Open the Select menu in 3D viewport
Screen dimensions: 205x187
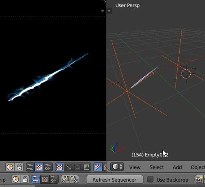(157, 167)
